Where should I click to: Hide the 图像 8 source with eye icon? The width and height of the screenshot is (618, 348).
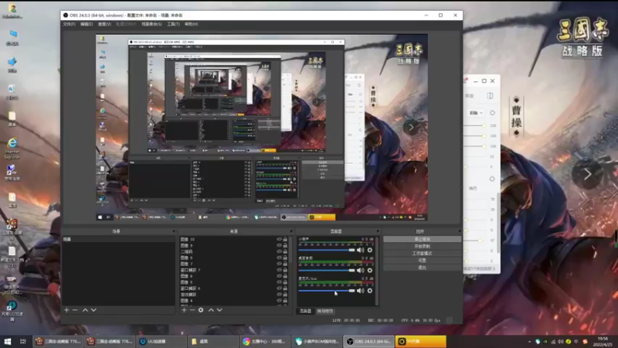click(279, 258)
